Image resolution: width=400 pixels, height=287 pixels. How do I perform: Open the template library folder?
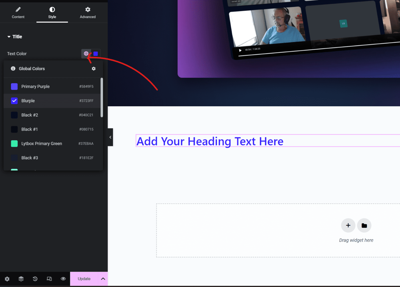(364, 225)
